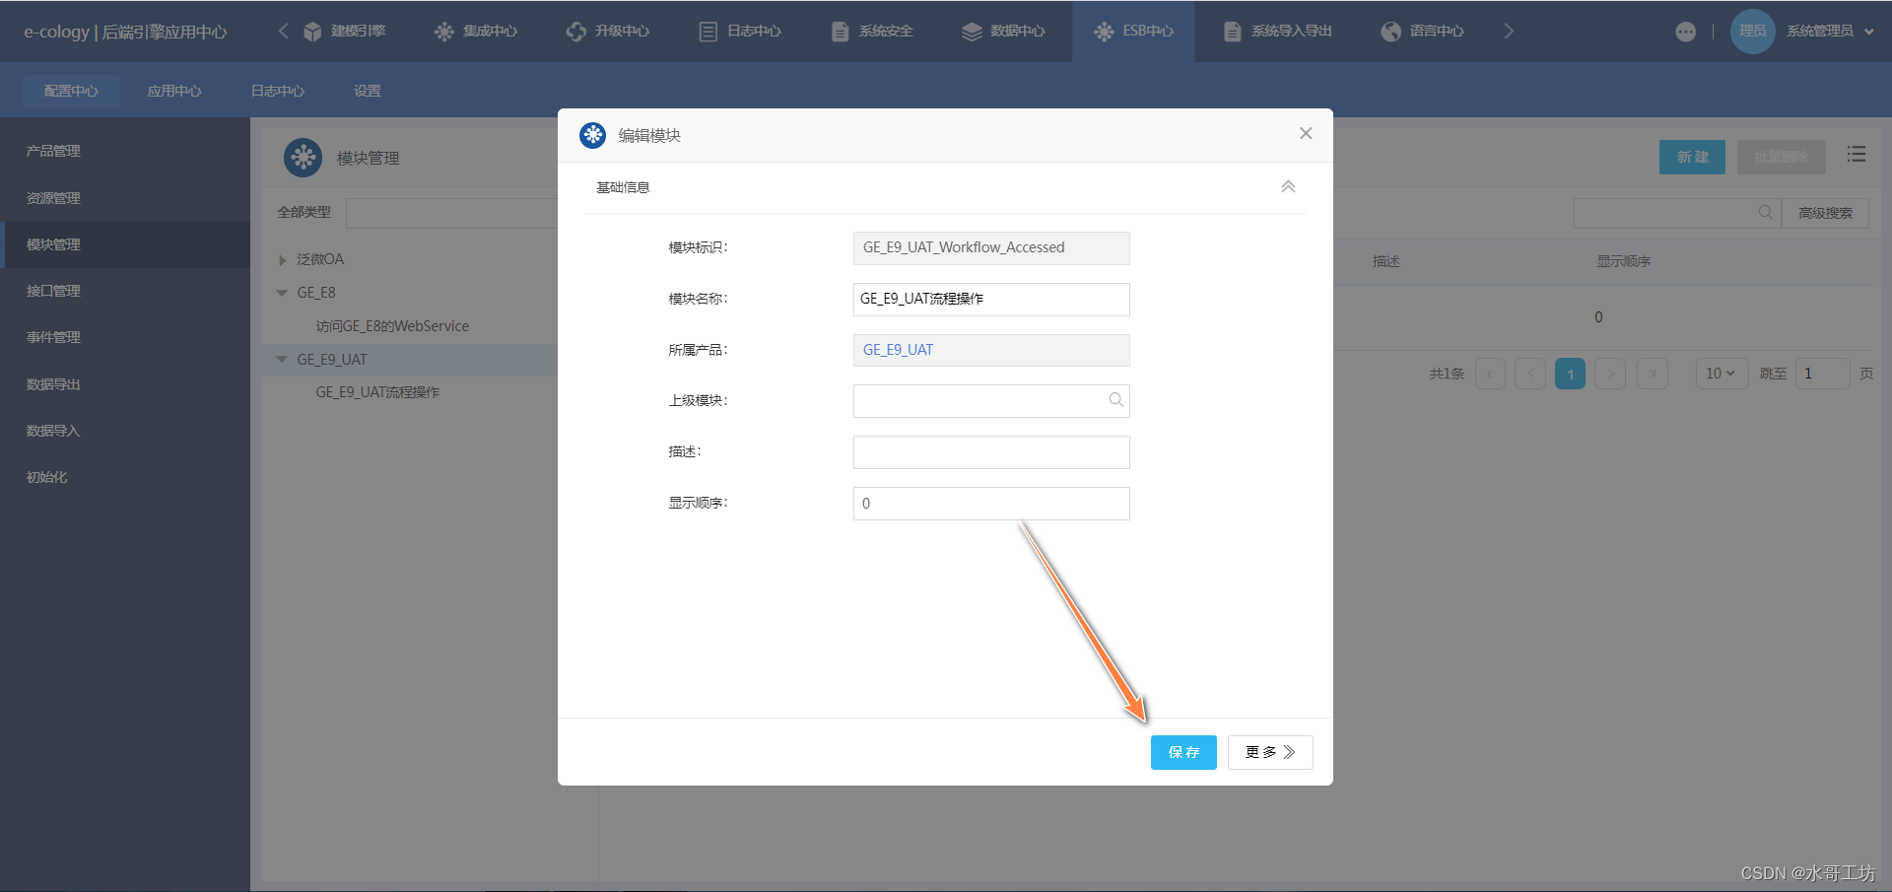The image size is (1892, 892).
Task: Click the 保存 button to save the module
Action: coord(1182,752)
